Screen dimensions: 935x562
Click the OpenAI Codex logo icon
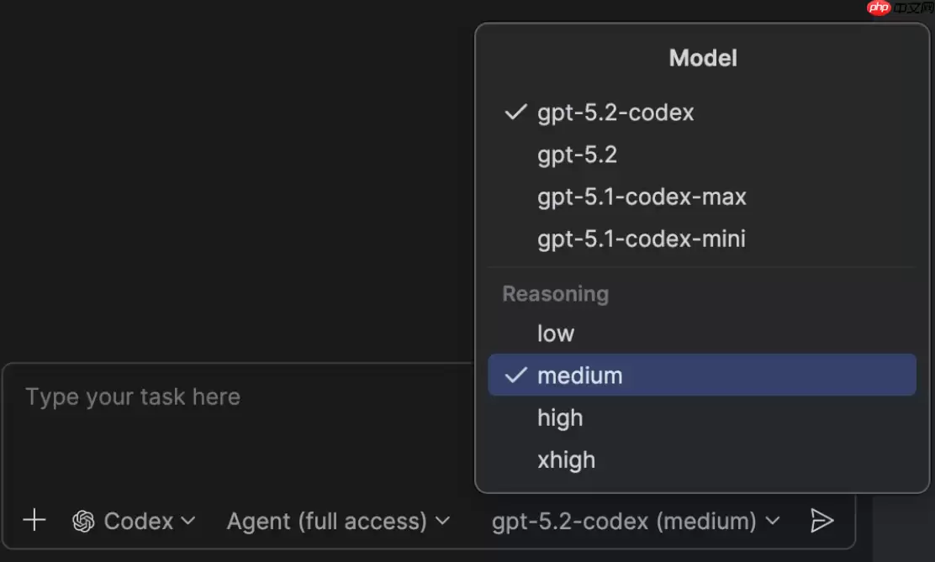pyautogui.click(x=82, y=521)
